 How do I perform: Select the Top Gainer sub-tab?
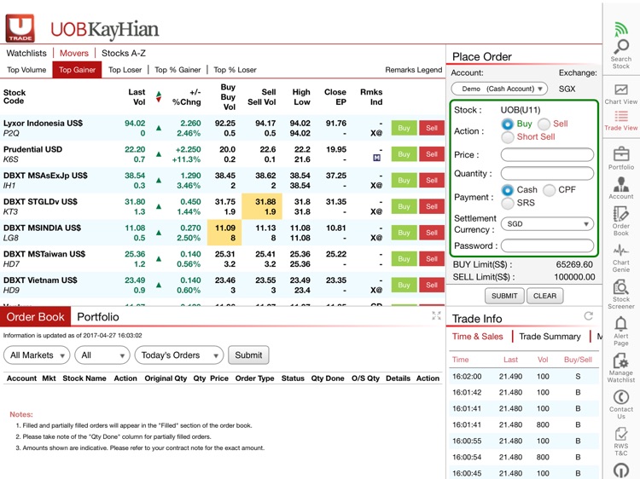(x=77, y=70)
